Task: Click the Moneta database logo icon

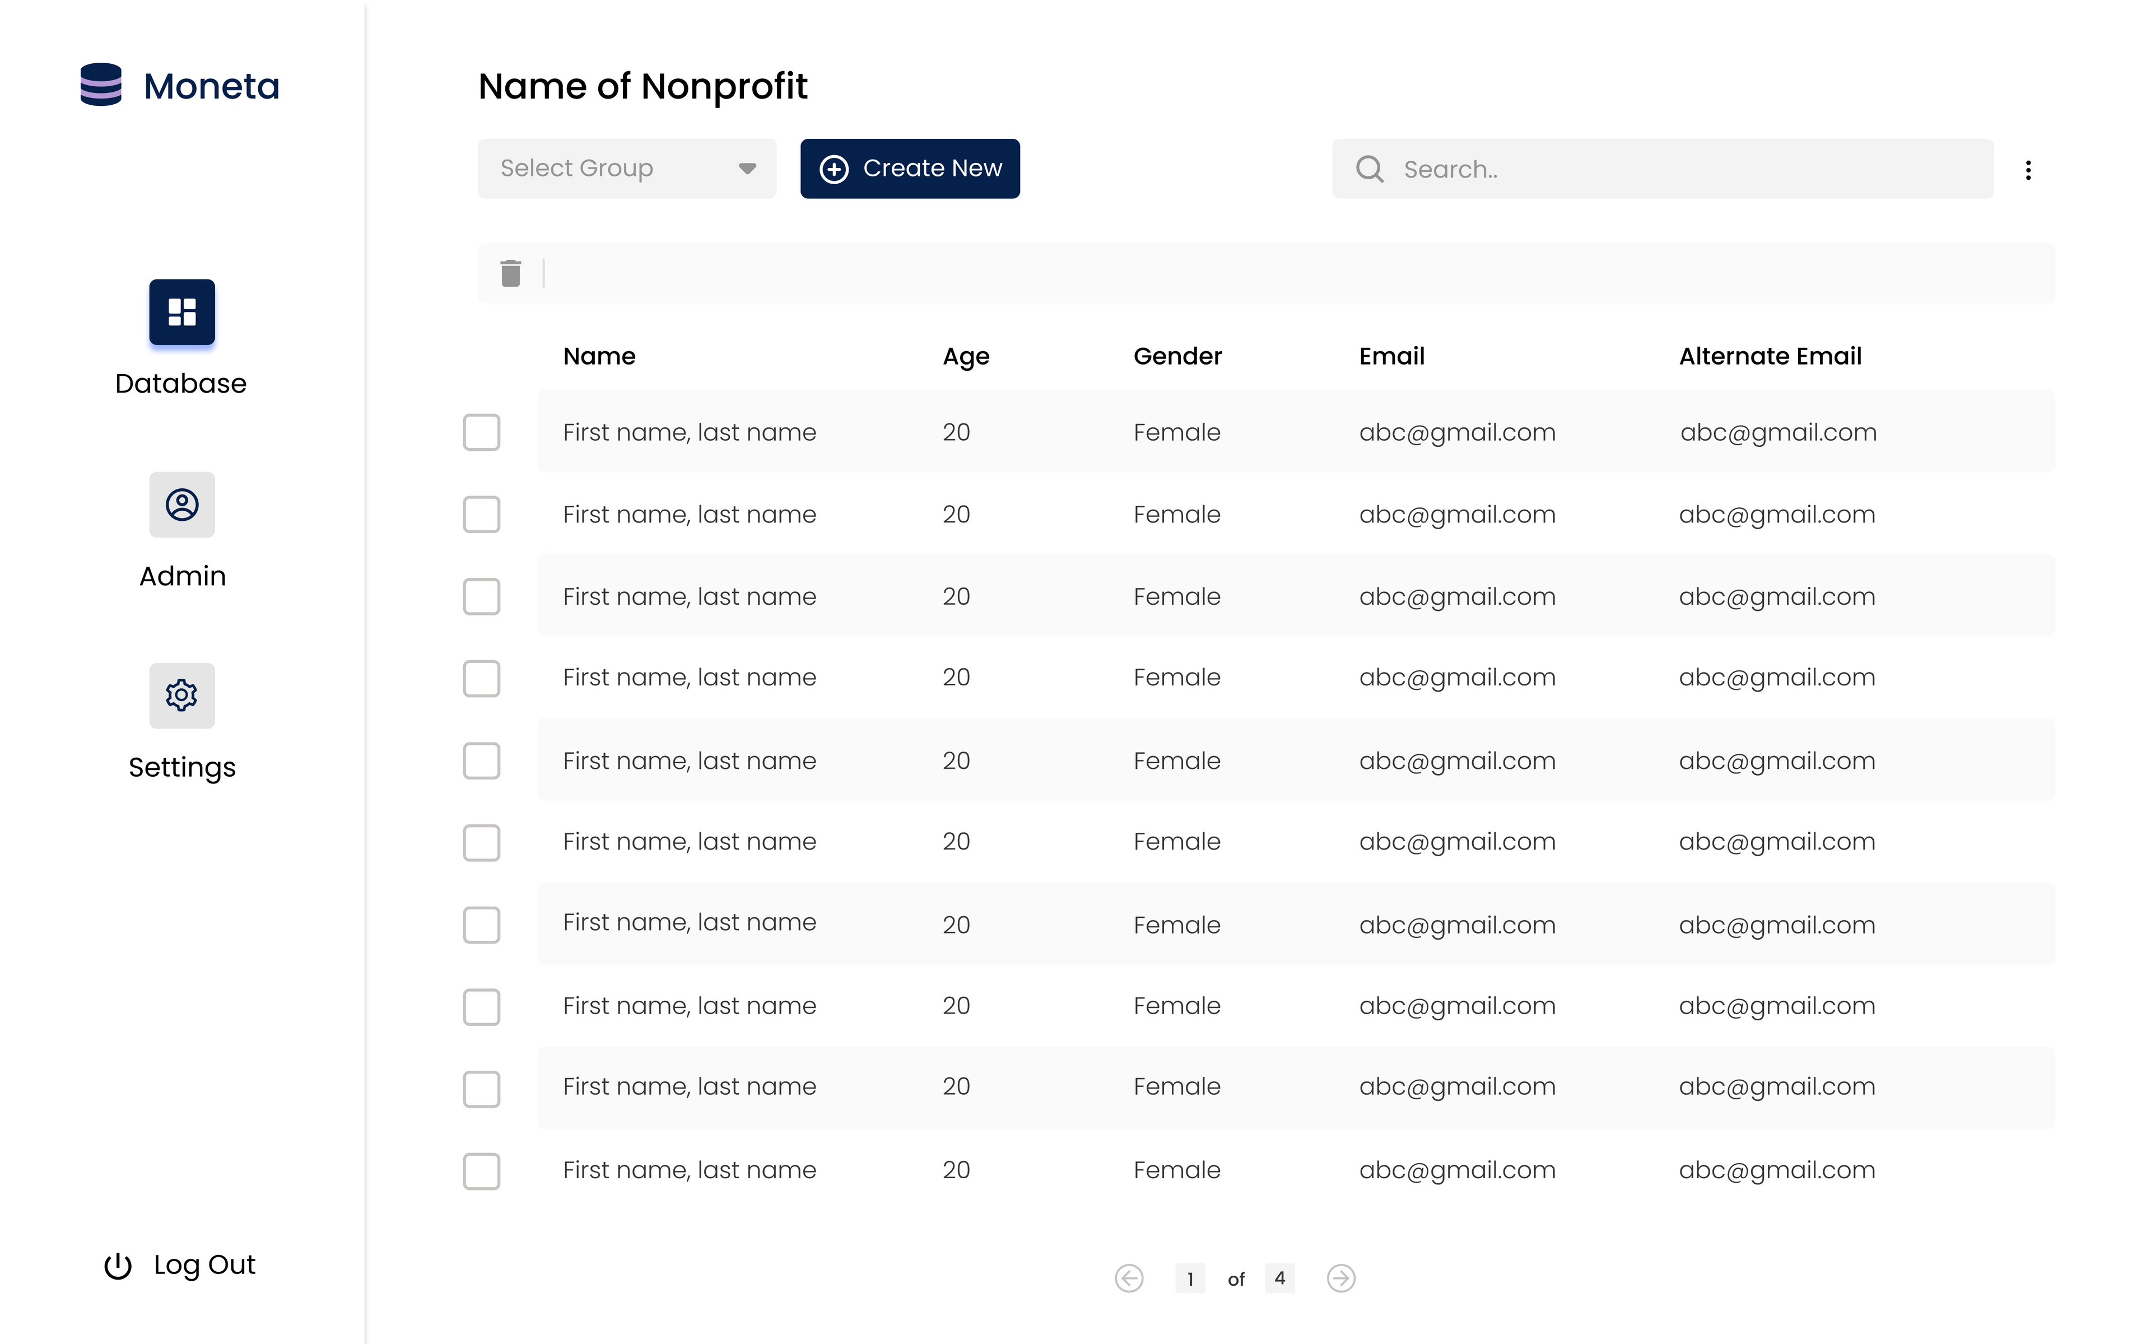Action: pyautogui.click(x=100, y=85)
